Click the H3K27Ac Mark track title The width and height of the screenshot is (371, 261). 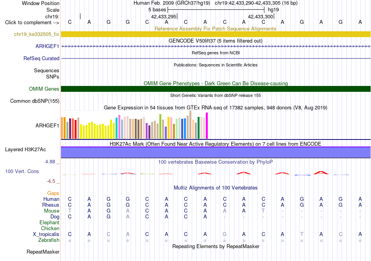tap(216, 144)
